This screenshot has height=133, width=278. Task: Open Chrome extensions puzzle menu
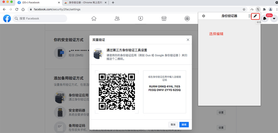(264, 9)
